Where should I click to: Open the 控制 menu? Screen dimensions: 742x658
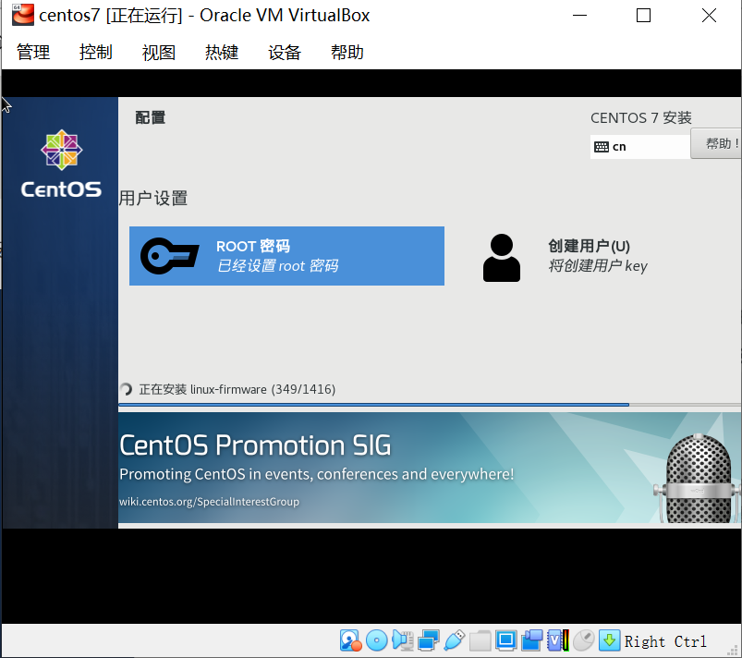point(95,52)
